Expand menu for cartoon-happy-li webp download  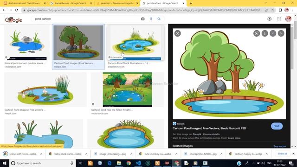pyautogui.click(x=266, y=154)
